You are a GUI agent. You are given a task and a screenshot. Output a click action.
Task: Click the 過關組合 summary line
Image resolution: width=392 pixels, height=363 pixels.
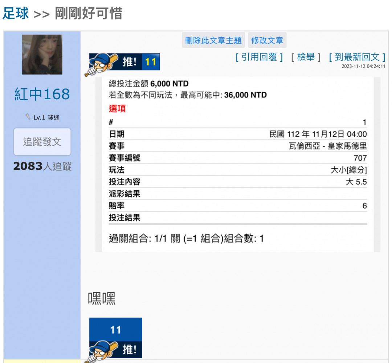[x=186, y=238]
